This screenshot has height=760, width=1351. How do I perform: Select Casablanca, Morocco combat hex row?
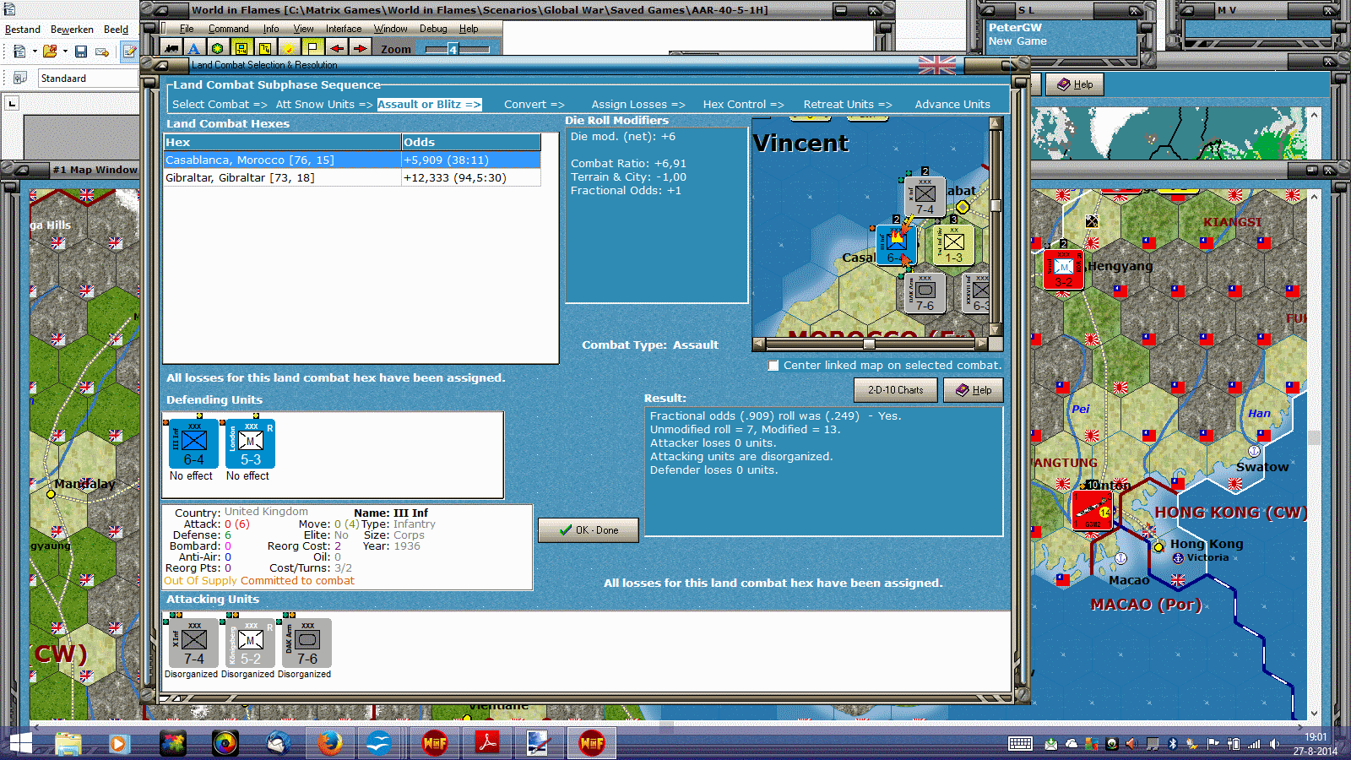[352, 160]
